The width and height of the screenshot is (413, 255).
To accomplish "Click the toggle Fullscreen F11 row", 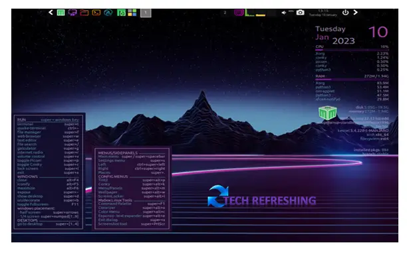I will click(48, 205).
